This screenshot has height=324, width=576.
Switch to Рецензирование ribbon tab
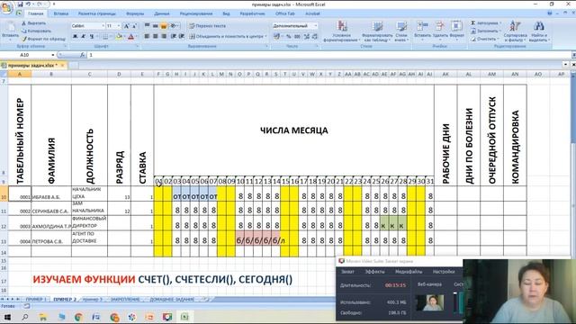tap(196, 13)
